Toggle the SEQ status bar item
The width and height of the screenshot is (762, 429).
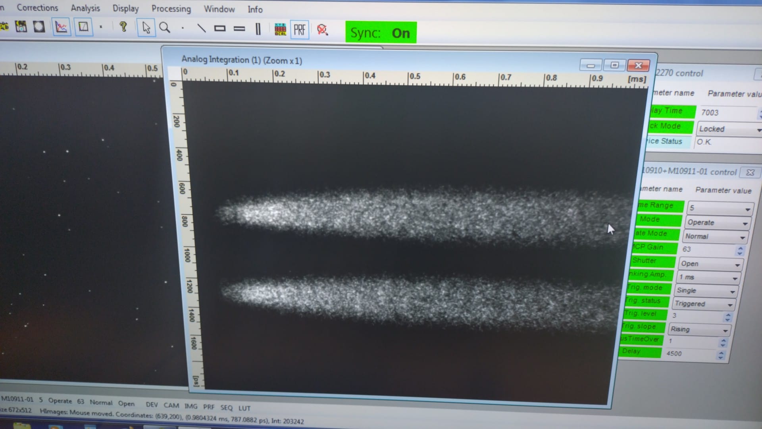pos(226,408)
